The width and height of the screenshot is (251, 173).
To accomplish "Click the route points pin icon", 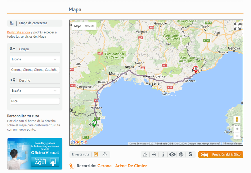I will pyautogui.click(x=96, y=154).
